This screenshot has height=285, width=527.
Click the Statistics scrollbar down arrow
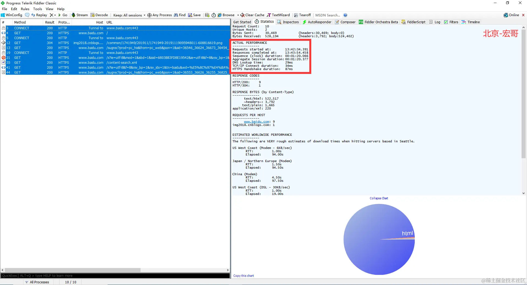(x=523, y=193)
